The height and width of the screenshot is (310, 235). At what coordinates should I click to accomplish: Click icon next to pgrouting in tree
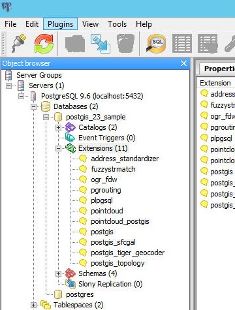pos(83,190)
